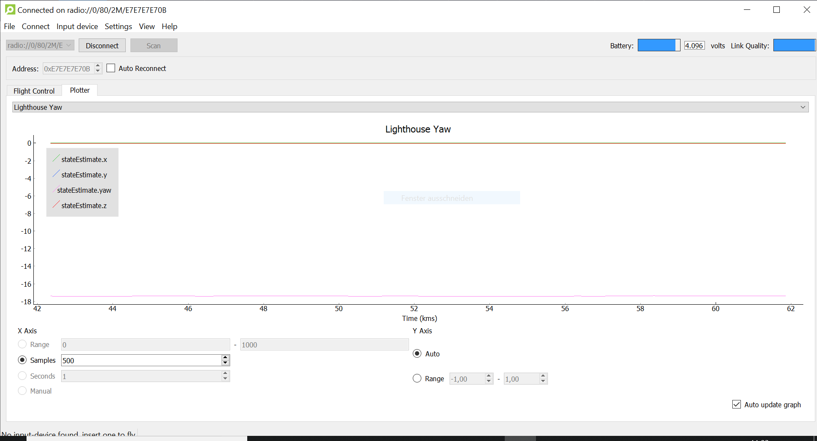Image resolution: width=817 pixels, height=441 pixels.
Task: Uncheck Auto update graph
Action: point(737,404)
